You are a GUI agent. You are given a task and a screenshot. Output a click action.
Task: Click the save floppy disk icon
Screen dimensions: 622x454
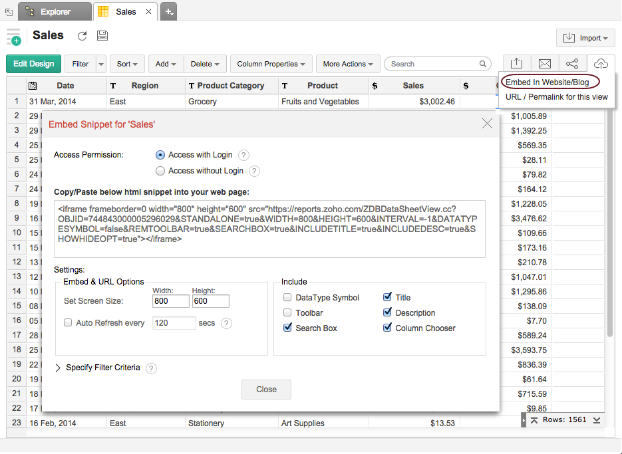(102, 37)
